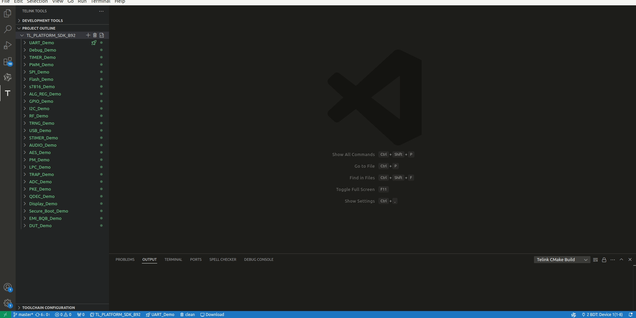The image size is (636, 318).
Task: Expand the GPIO_Demo tree item
Action: click(x=25, y=101)
